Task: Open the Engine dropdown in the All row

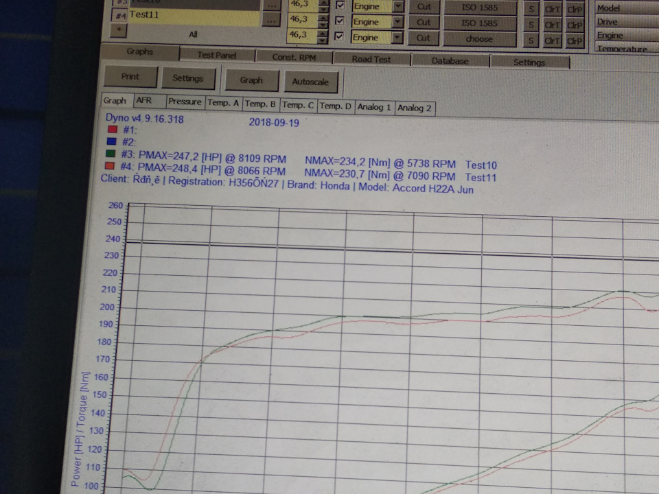Action: pos(377,37)
